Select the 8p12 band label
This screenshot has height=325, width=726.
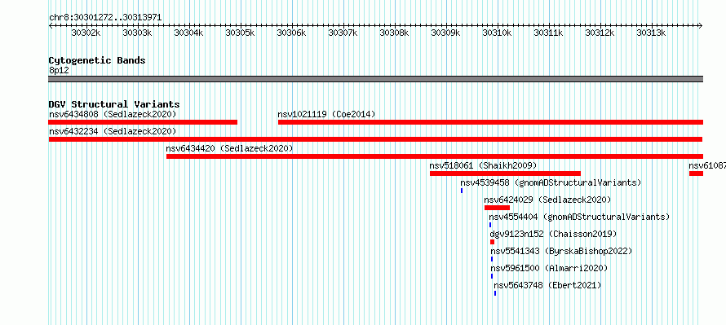pyautogui.click(x=59, y=70)
